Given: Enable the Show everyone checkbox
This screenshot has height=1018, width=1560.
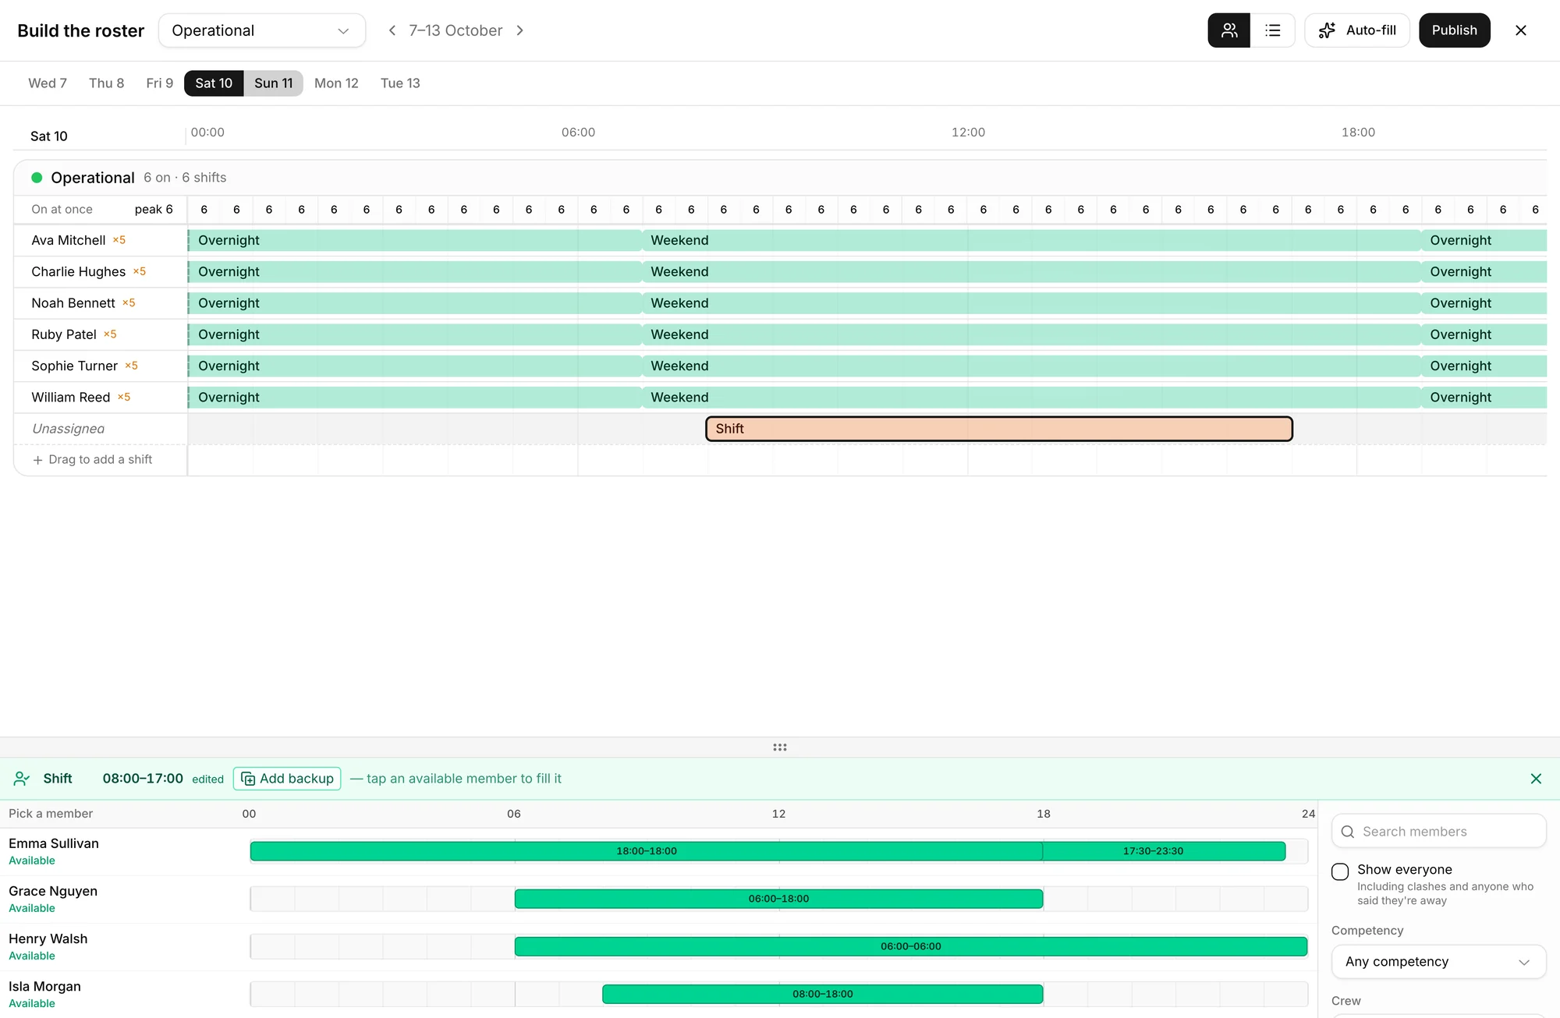Looking at the screenshot, I should [1340, 871].
